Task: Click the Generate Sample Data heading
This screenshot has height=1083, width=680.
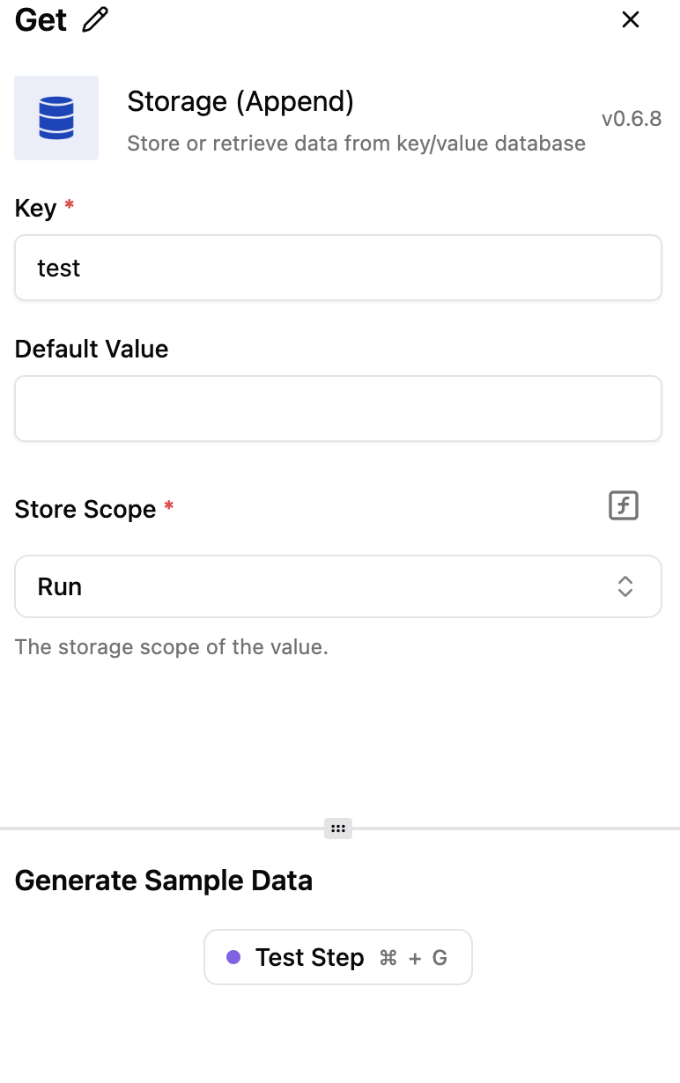Action: point(164,880)
